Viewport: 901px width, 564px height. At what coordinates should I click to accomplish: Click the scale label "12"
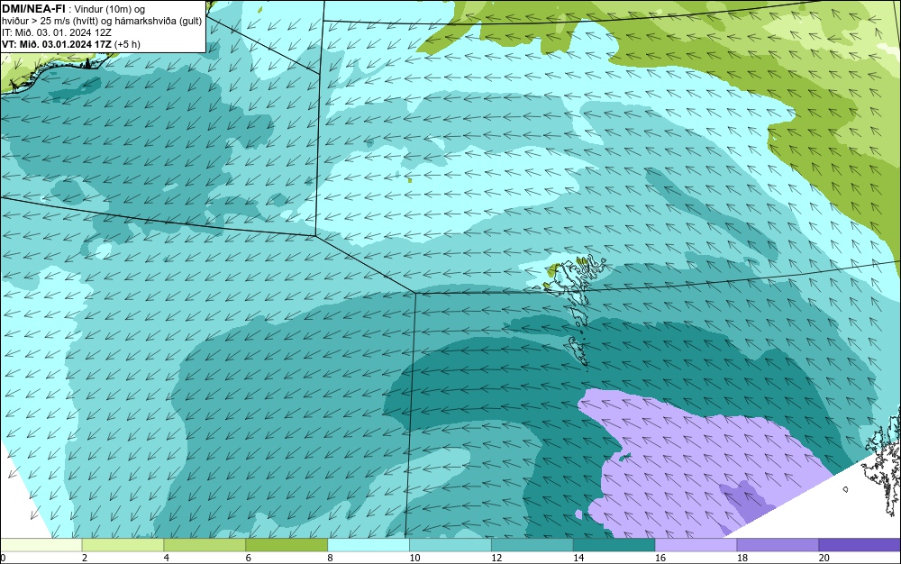click(x=496, y=558)
